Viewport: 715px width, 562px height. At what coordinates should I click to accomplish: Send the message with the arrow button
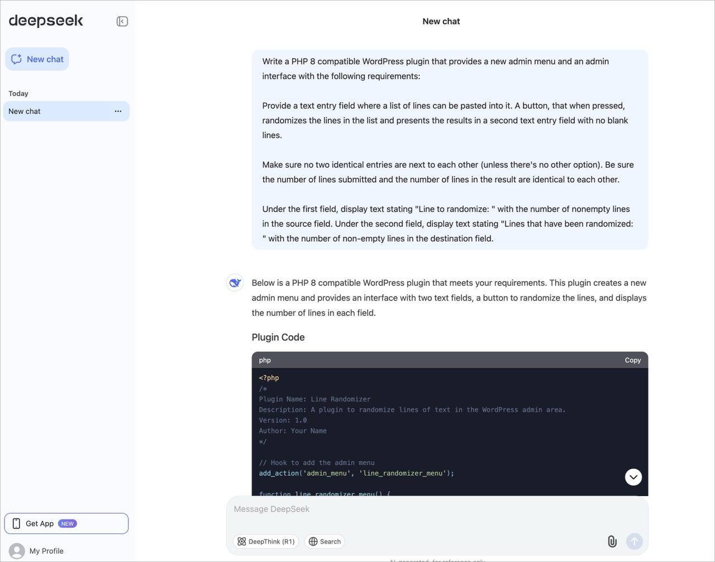click(635, 541)
